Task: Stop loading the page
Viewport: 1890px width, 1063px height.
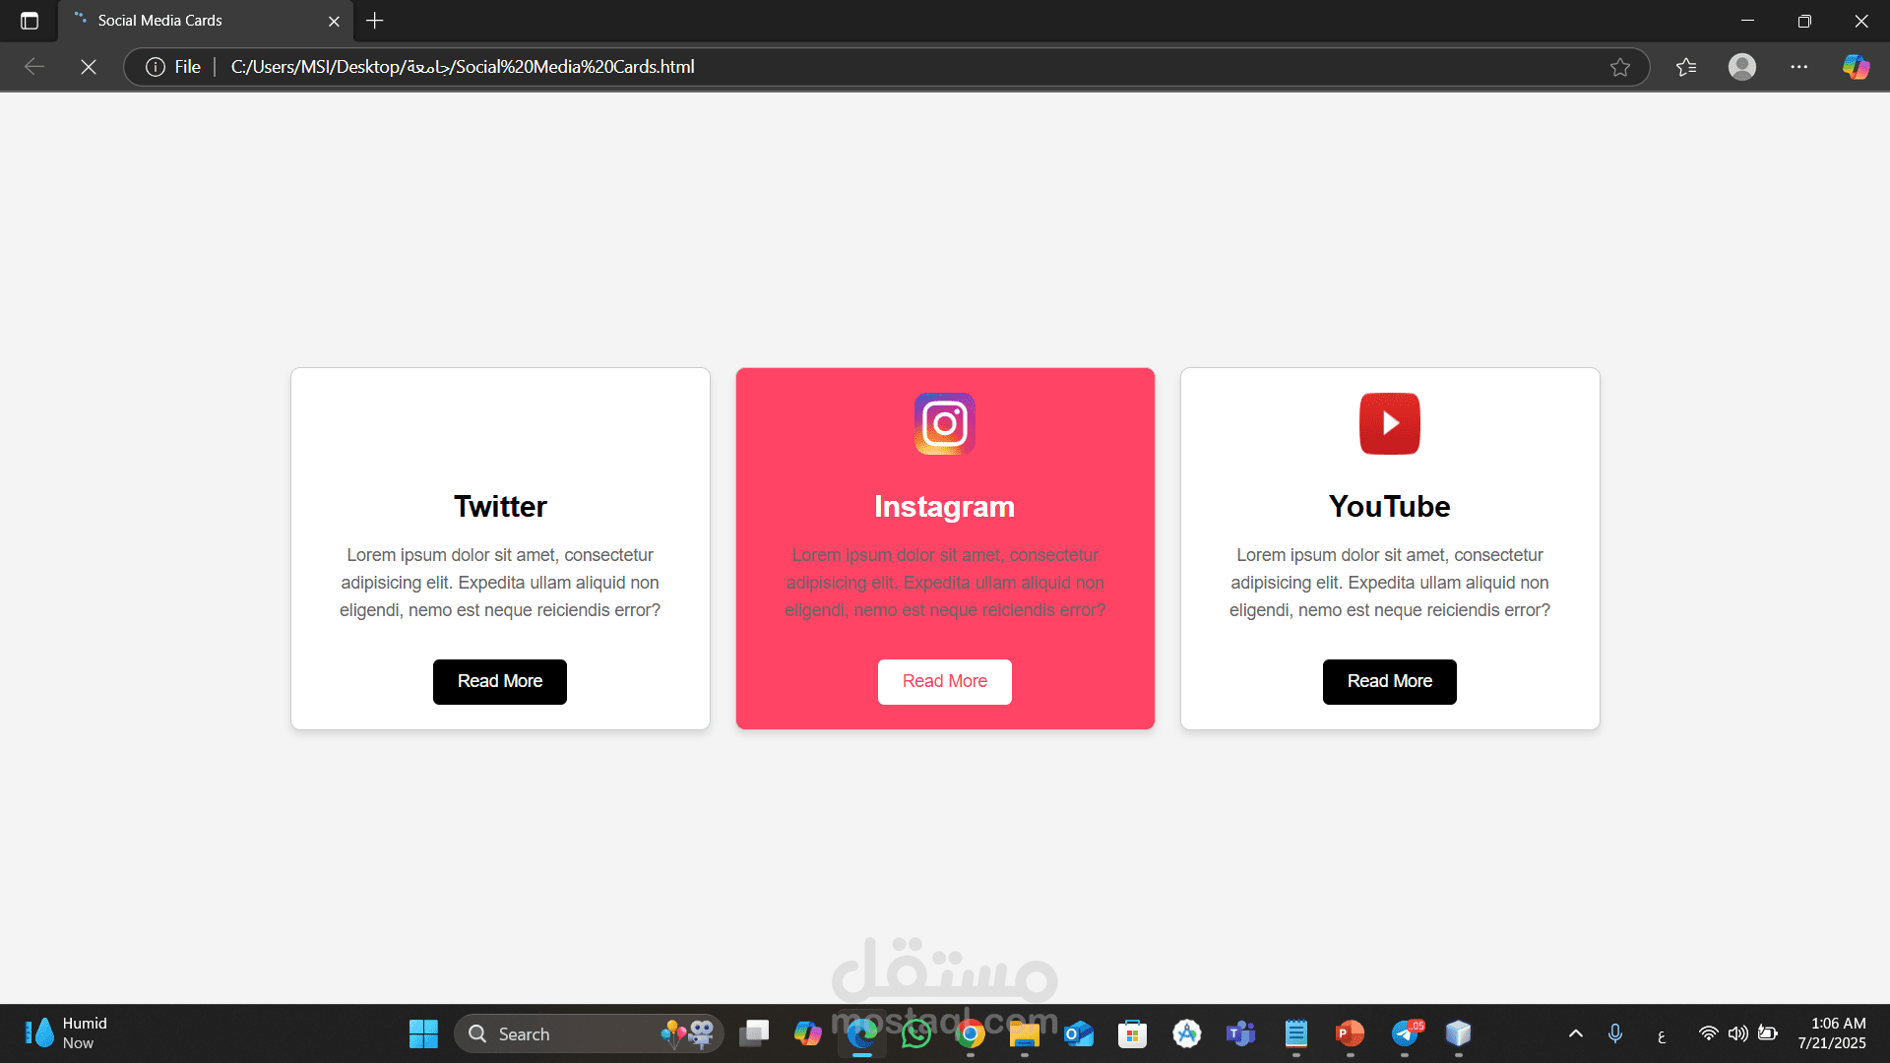Action: 89,67
